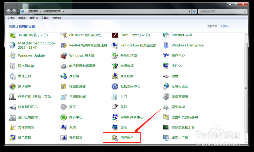Open Windows 防火墙 brick wall icon

[x=64, y=56]
